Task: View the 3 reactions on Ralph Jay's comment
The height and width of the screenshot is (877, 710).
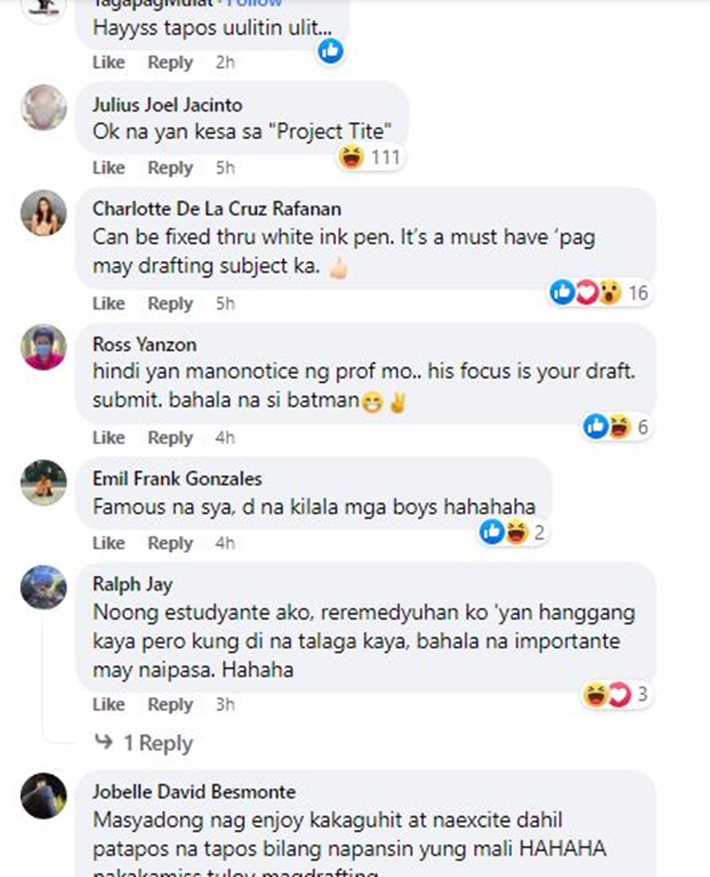Action: pyautogui.click(x=616, y=694)
